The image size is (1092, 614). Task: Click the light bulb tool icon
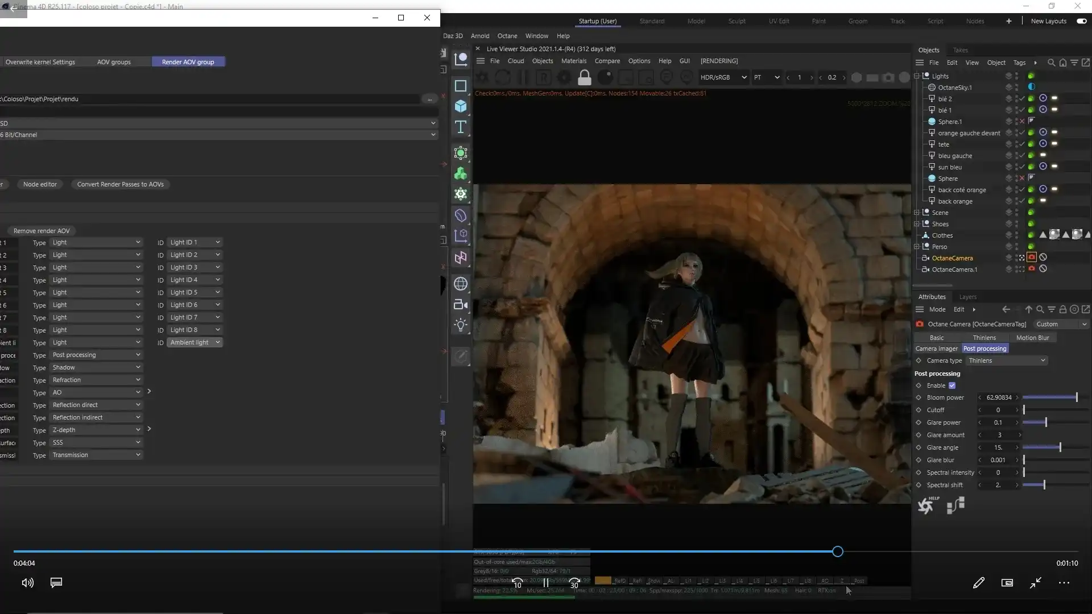(x=461, y=325)
